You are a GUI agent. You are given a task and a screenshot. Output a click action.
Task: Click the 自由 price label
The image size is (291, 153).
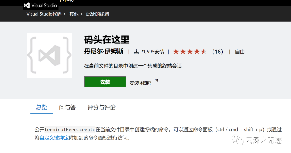tap(240, 52)
